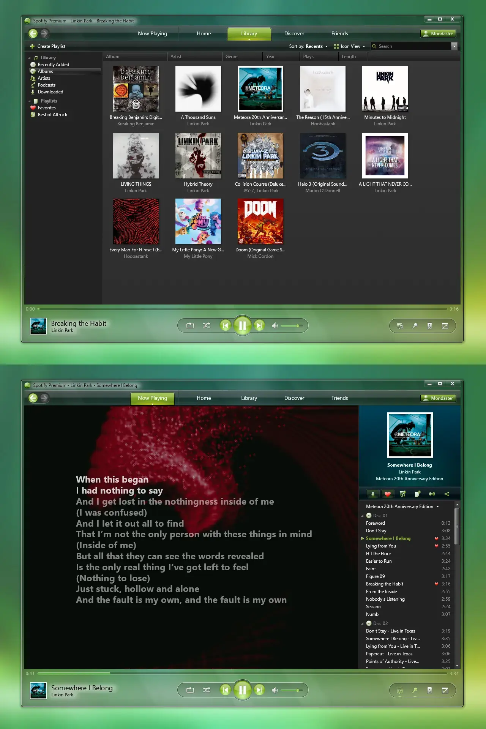Skip to next track in bottom window
Viewport: 486px width, 729px height.
click(259, 690)
